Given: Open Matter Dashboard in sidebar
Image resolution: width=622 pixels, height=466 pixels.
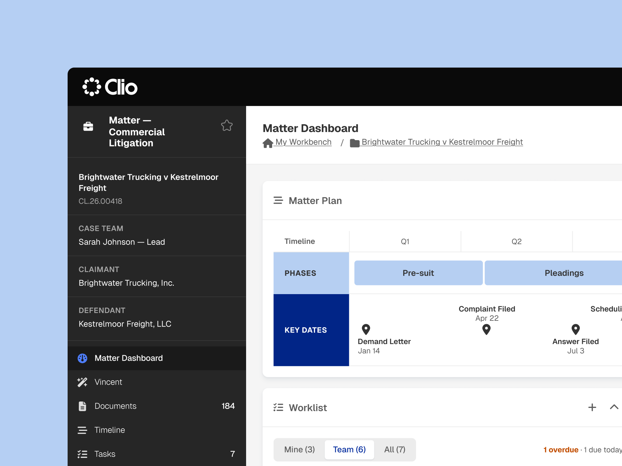Looking at the screenshot, I should [157, 358].
